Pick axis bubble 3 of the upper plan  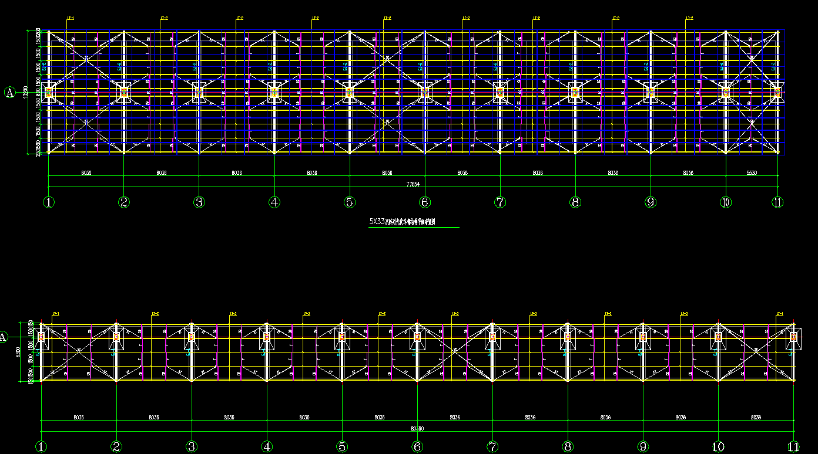pyautogui.click(x=199, y=202)
